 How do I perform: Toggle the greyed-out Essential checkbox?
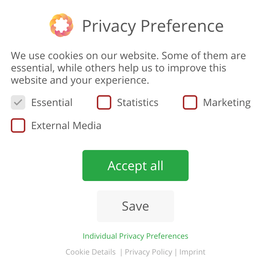pos(18,102)
